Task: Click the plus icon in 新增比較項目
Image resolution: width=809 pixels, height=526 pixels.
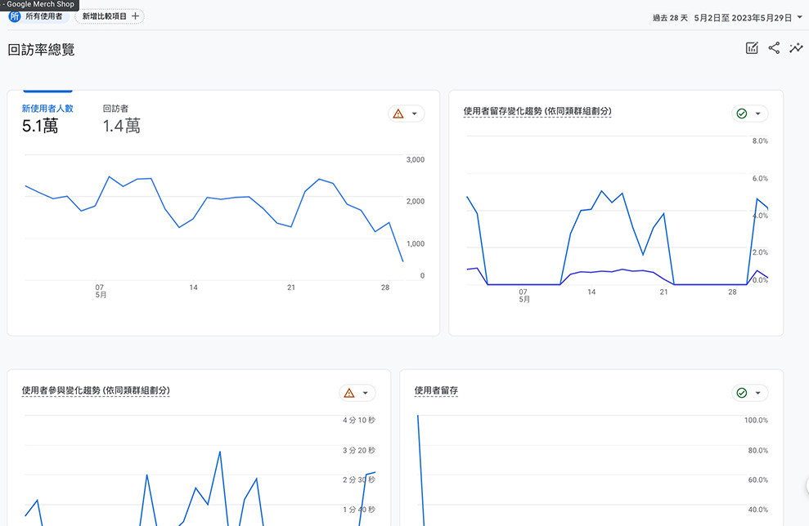Action: (135, 16)
